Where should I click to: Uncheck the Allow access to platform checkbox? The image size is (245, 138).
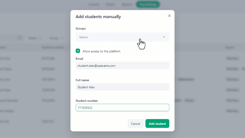pyautogui.click(x=78, y=51)
